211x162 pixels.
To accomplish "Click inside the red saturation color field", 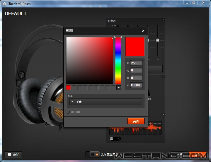I will tap(90, 61).
